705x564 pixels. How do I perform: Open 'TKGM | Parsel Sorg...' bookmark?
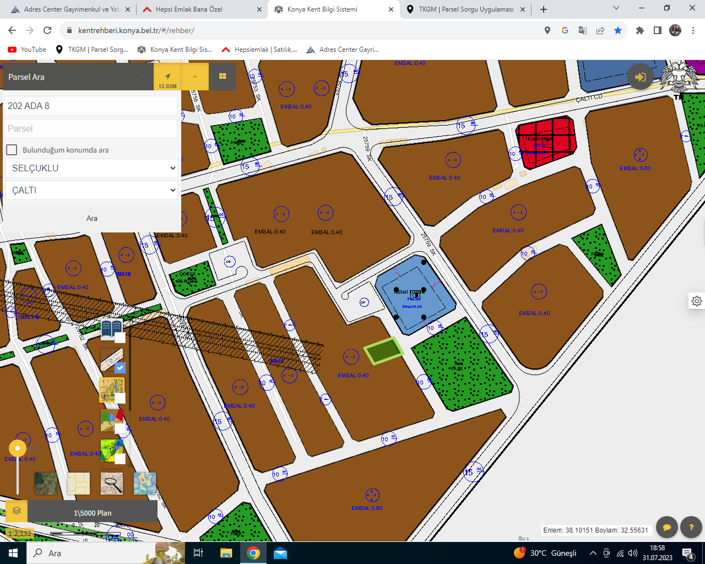(92, 50)
